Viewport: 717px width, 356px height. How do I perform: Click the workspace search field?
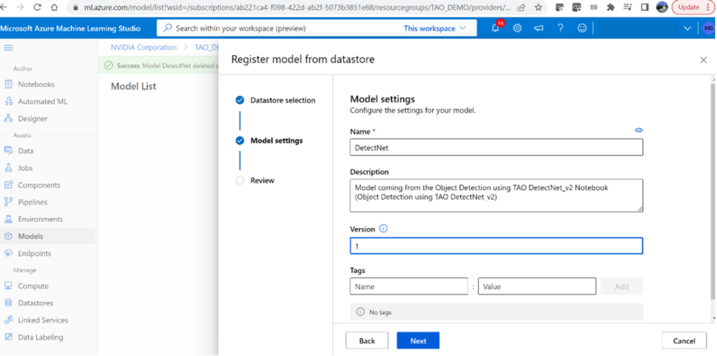tap(279, 29)
